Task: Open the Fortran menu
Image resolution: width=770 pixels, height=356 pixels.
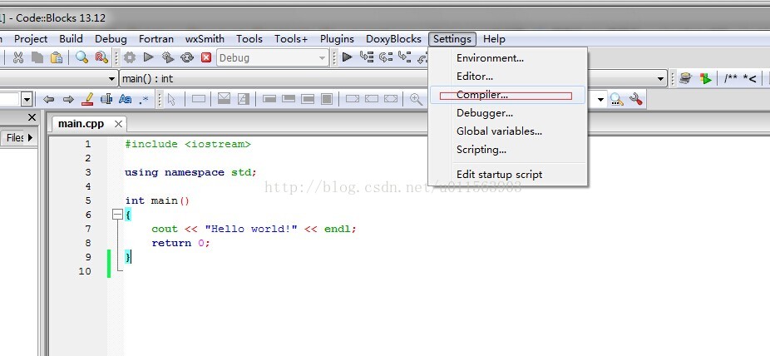Action: (x=156, y=39)
